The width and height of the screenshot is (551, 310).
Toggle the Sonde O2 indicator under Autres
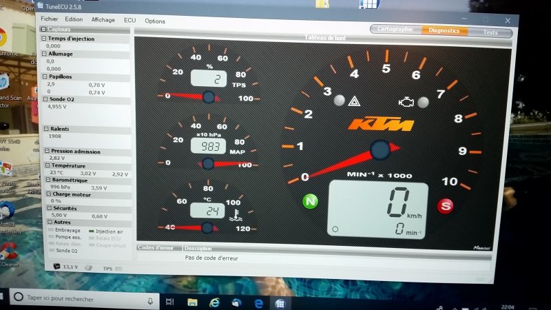pyautogui.click(x=52, y=250)
